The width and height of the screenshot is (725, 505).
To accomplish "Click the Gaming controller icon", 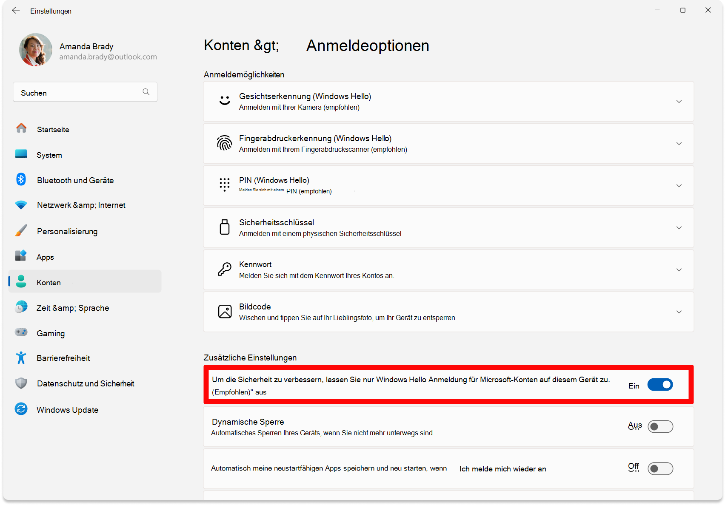I will click(x=21, y=332).
